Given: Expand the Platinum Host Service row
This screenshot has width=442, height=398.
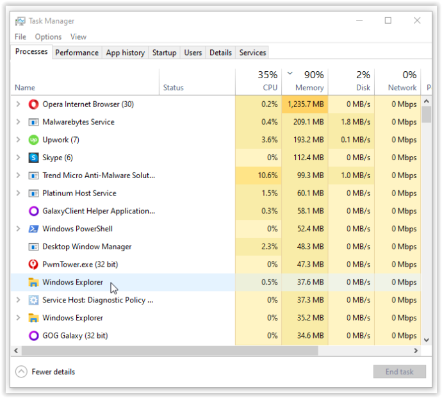Looking at the screenshot, I should click(x=19, y=193).
